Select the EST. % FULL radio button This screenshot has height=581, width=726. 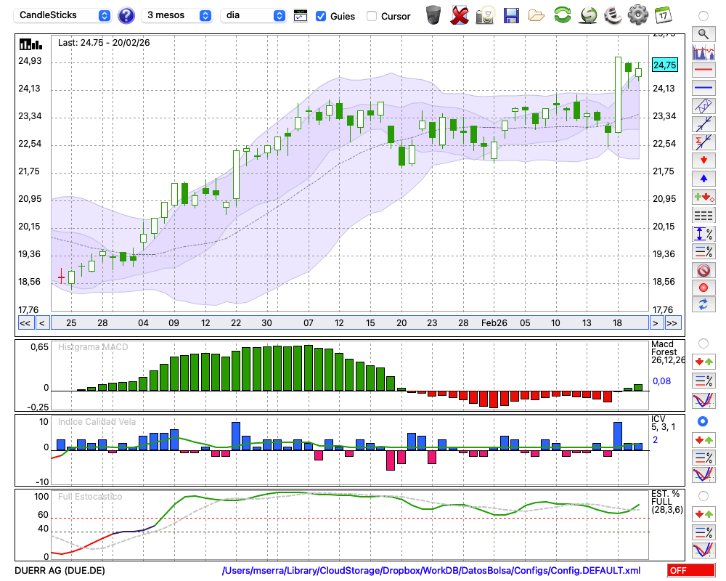[703, 495]
